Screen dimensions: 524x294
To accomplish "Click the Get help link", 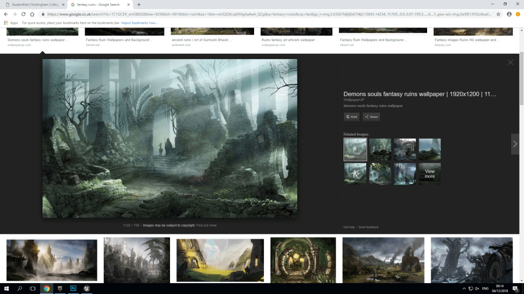I will (x=349, y=227).
